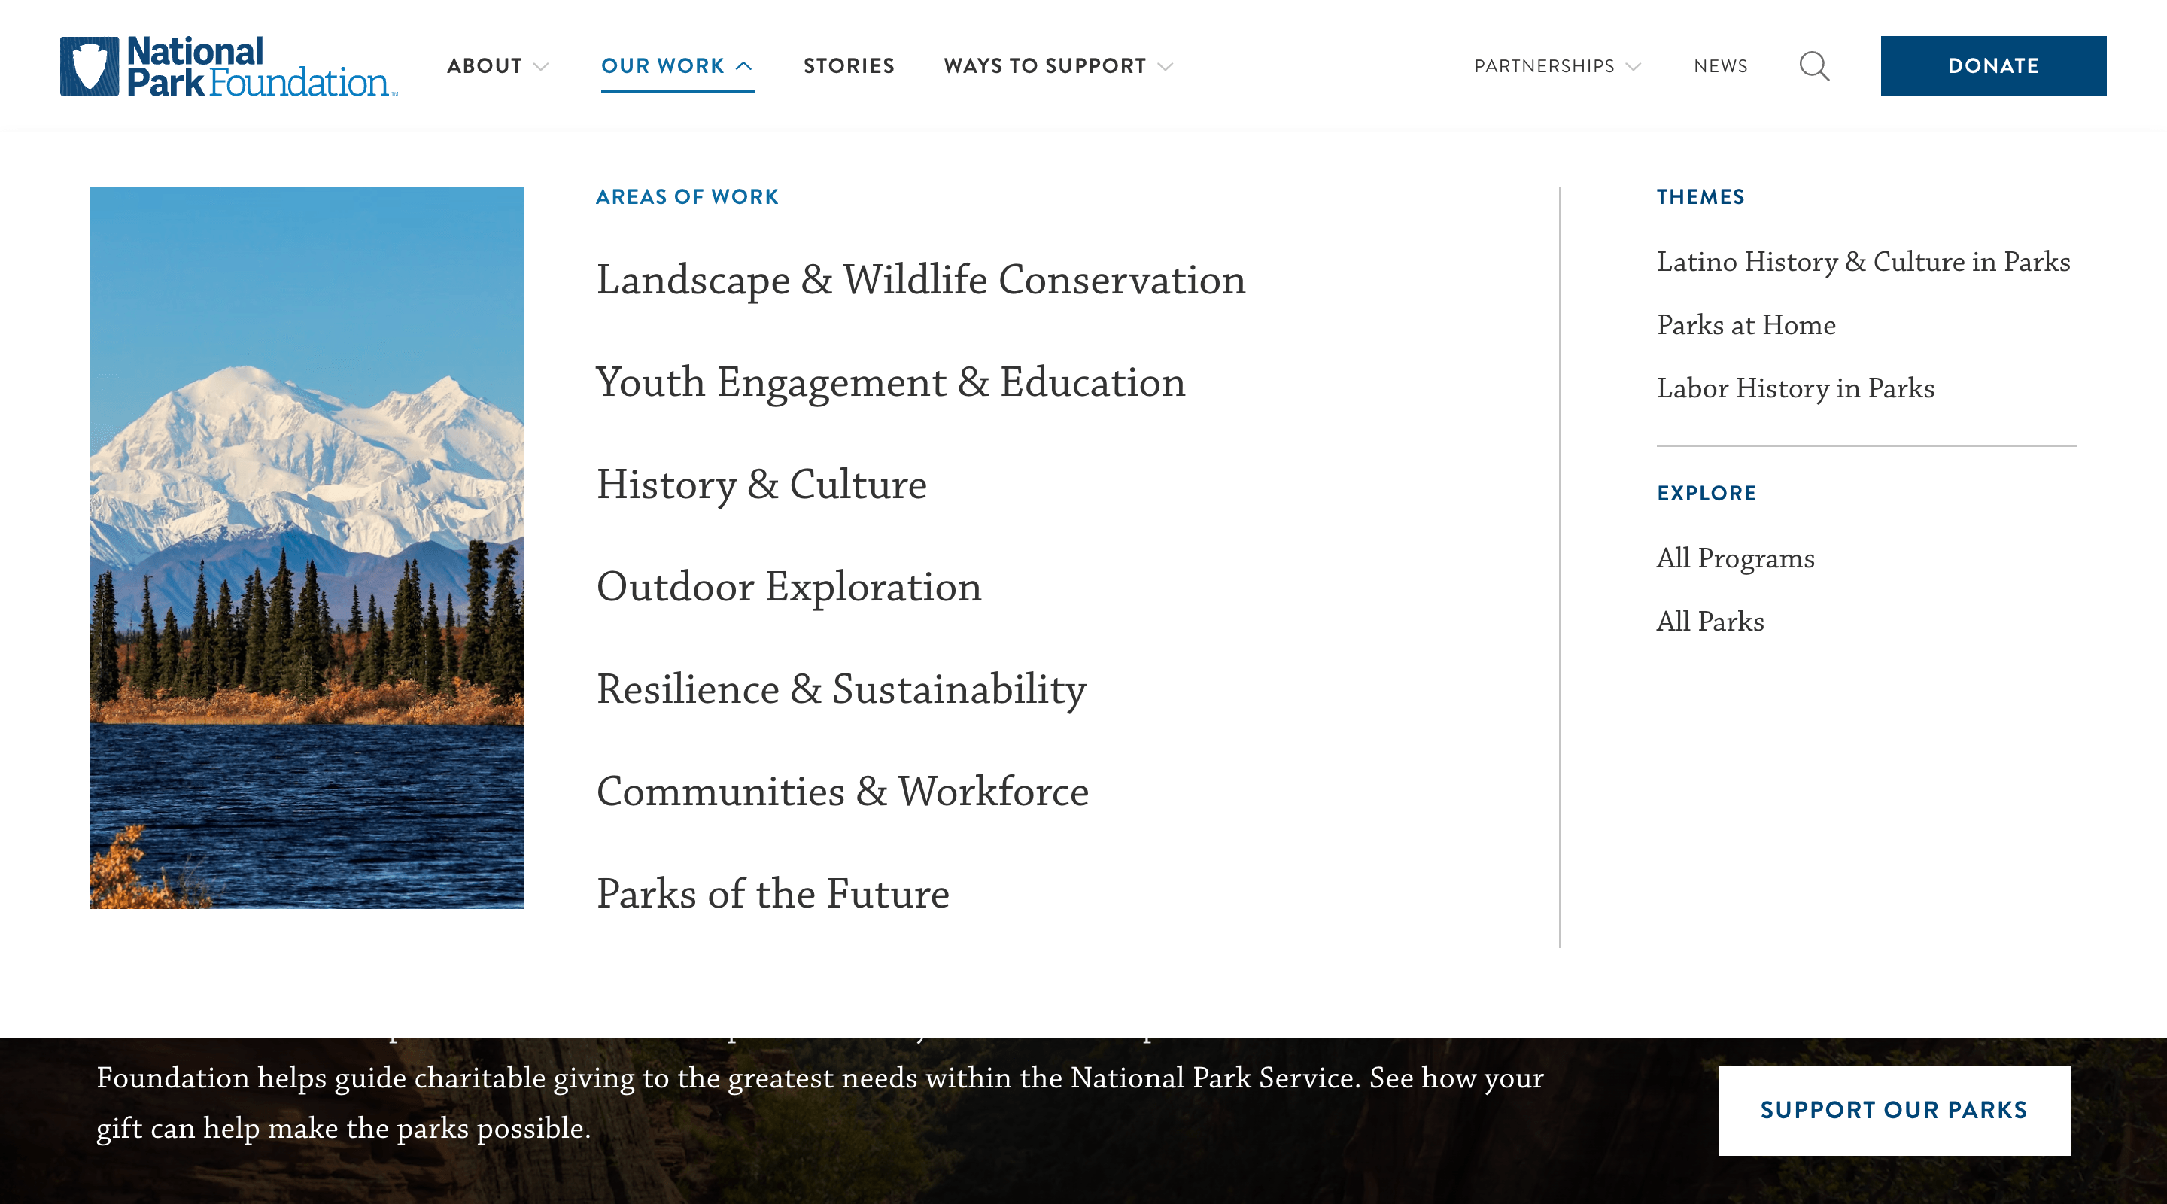
Task: Open the News section
Action: tap(1721, 66)
